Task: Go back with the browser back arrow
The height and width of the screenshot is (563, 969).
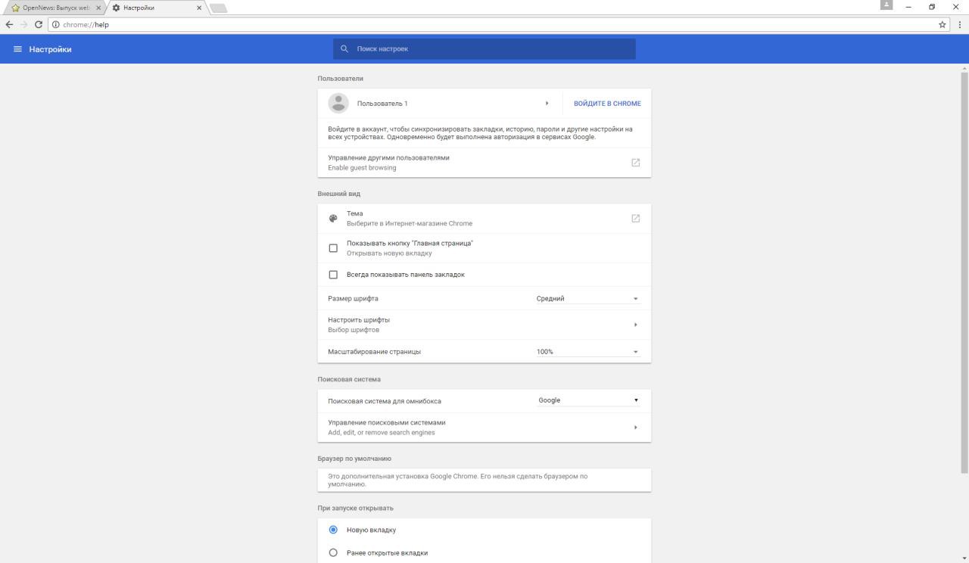Action: 9,24
